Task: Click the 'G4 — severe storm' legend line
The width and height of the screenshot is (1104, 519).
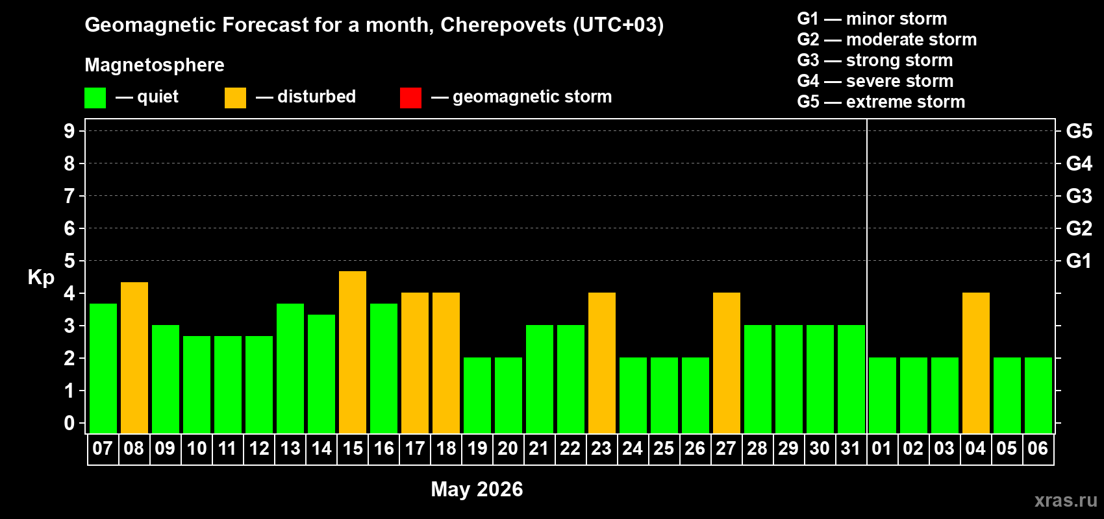Action: click(x=875, y=81)
